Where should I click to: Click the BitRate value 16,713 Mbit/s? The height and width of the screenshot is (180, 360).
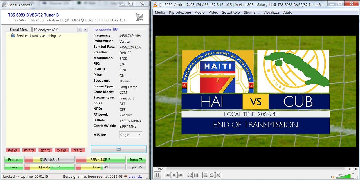130,121
